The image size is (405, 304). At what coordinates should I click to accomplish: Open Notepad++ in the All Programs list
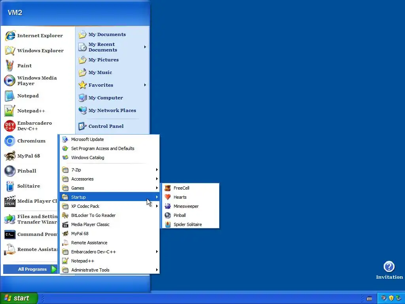(x=110, y=261)
